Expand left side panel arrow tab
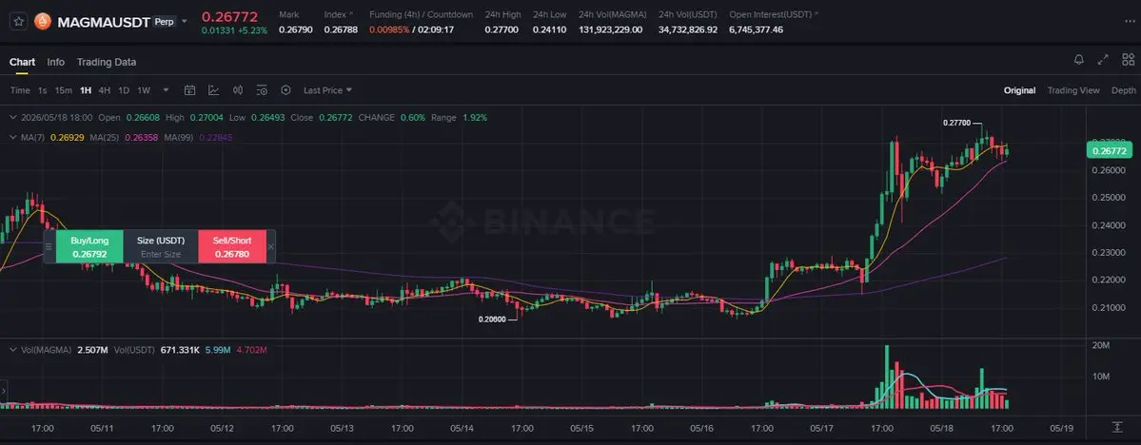 point(4,391)
